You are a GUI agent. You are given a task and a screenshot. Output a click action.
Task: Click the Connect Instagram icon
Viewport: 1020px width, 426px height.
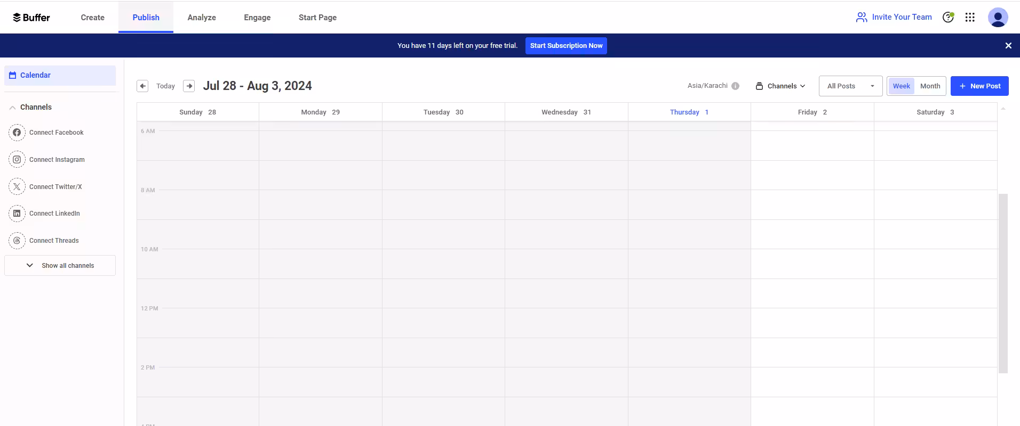(x=17, y=159)
